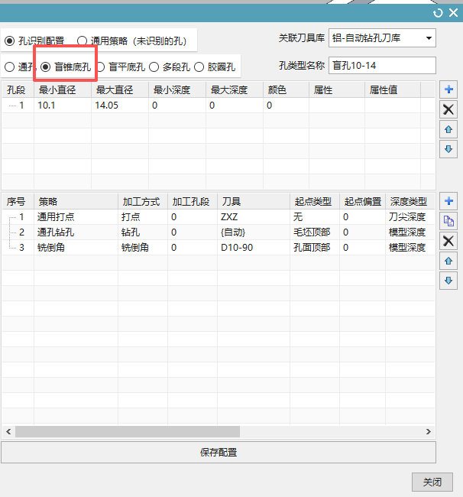463x497 pixels.
Task: Choose the 盲平底孔 hole type
Action: coord(121,67)
